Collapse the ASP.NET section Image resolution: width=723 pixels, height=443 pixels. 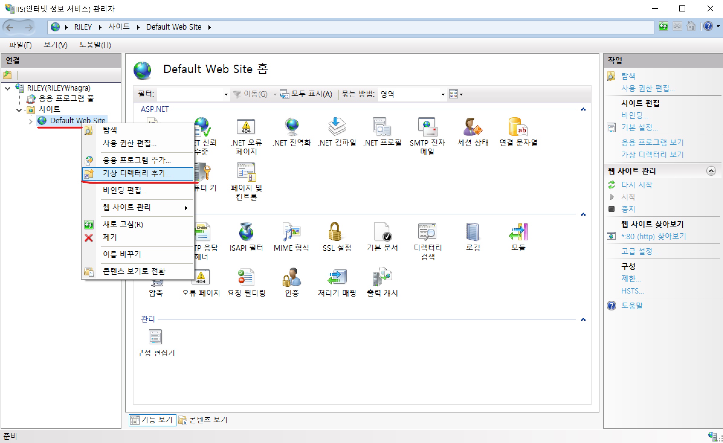(583, 109)
